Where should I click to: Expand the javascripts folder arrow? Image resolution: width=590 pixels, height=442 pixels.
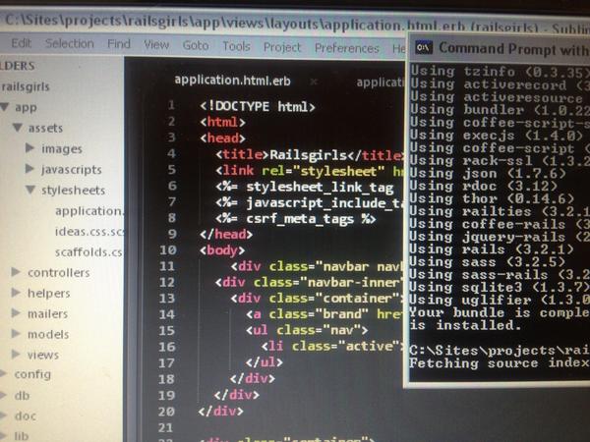(29, 168)
